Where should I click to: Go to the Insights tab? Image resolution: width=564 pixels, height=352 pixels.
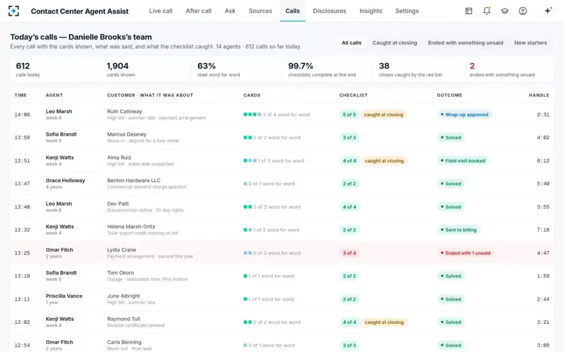(x=371, y=11)
